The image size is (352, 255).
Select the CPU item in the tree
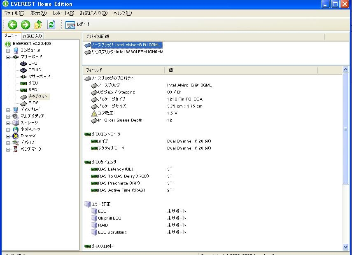(x=33, y=63)
